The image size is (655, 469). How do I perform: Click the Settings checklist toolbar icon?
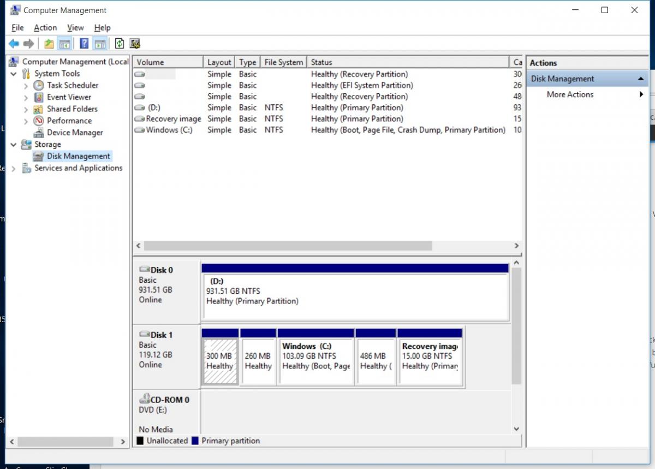tap(135, 44)
